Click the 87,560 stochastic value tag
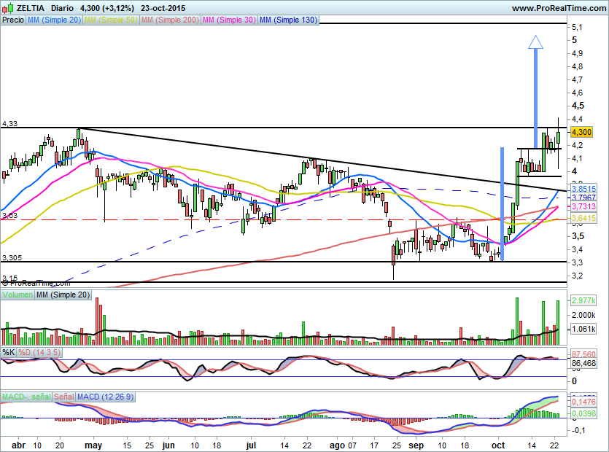Screen dimensions: 609x452 pos(583,354)
